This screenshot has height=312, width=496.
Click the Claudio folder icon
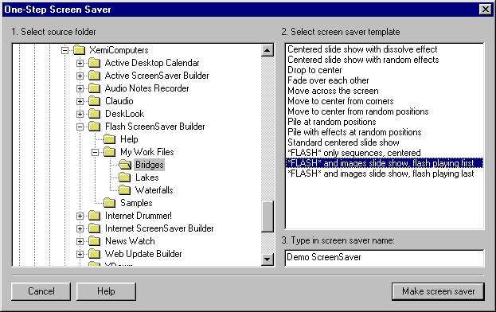pyautogui.click(x=94, y=101)
